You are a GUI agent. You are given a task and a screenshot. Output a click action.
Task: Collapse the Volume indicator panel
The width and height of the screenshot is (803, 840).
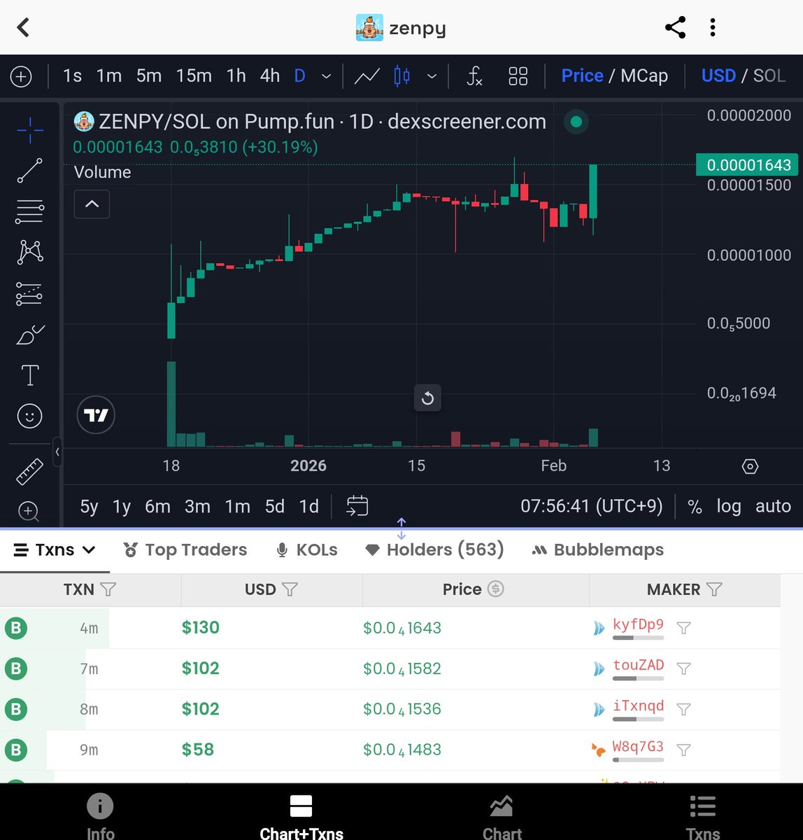pyautogui.click(x=92, y=204)
